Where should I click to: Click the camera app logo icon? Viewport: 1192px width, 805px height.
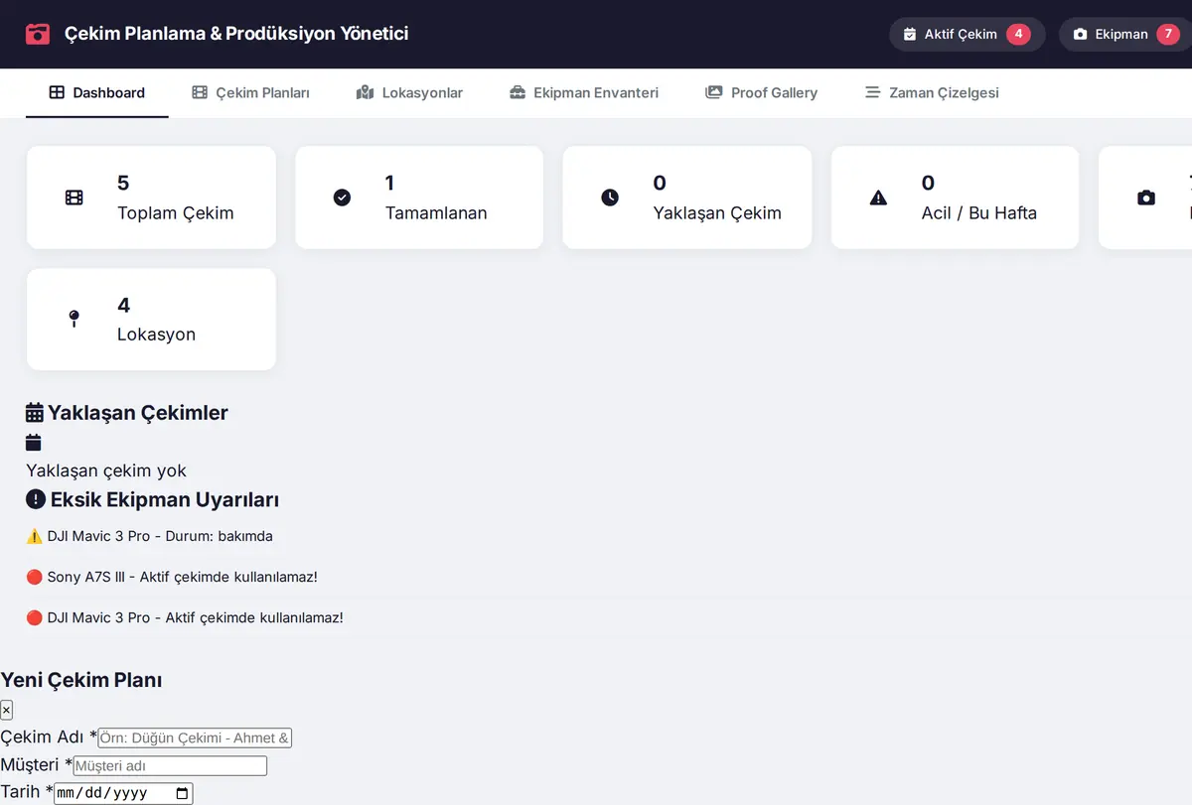(38, 34)
